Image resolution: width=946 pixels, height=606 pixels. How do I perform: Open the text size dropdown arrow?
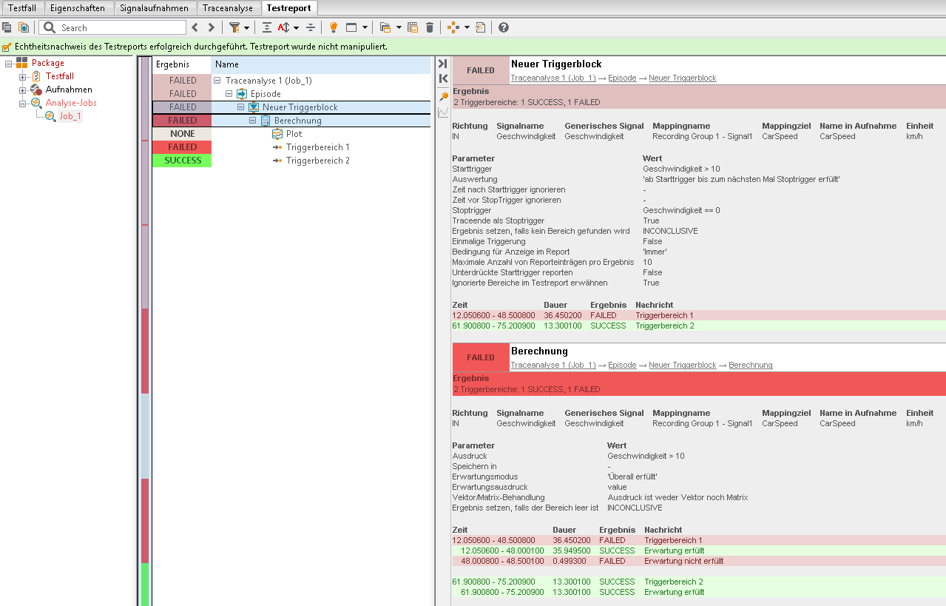pos(296,28)
